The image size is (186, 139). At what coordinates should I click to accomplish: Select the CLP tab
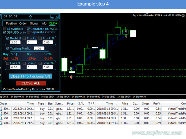52,23
